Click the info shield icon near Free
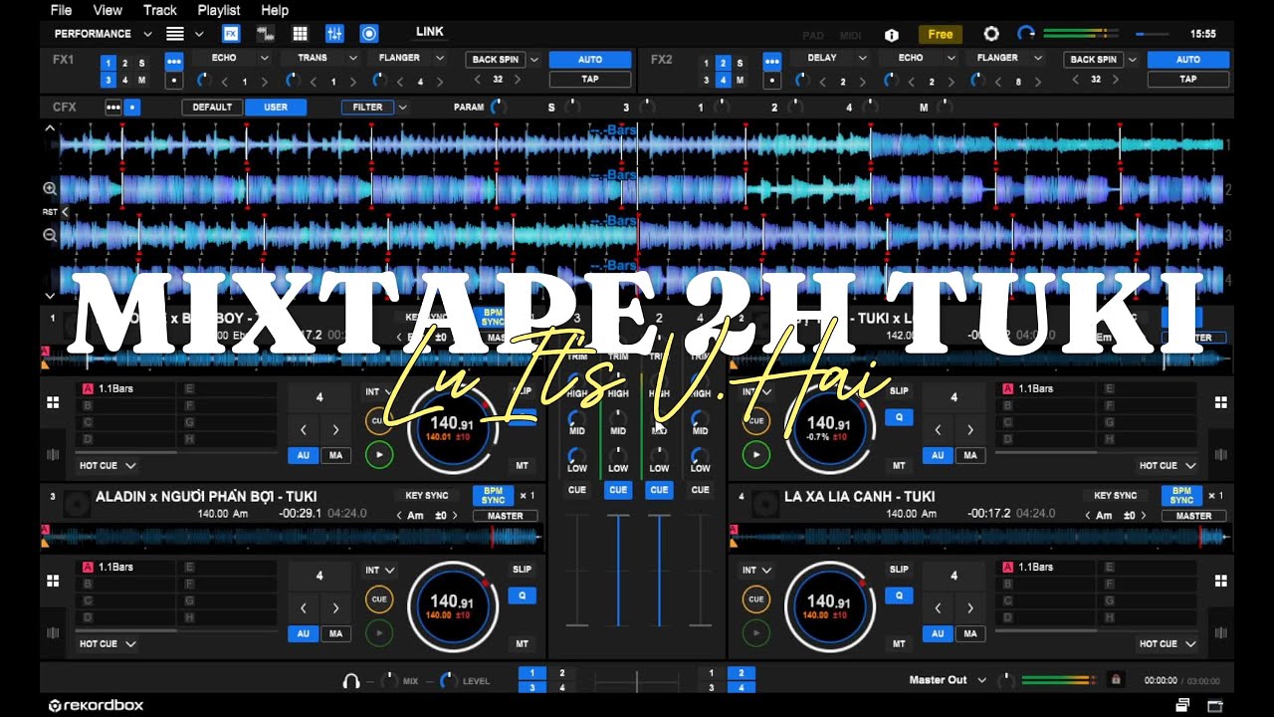 pos(892,35)
